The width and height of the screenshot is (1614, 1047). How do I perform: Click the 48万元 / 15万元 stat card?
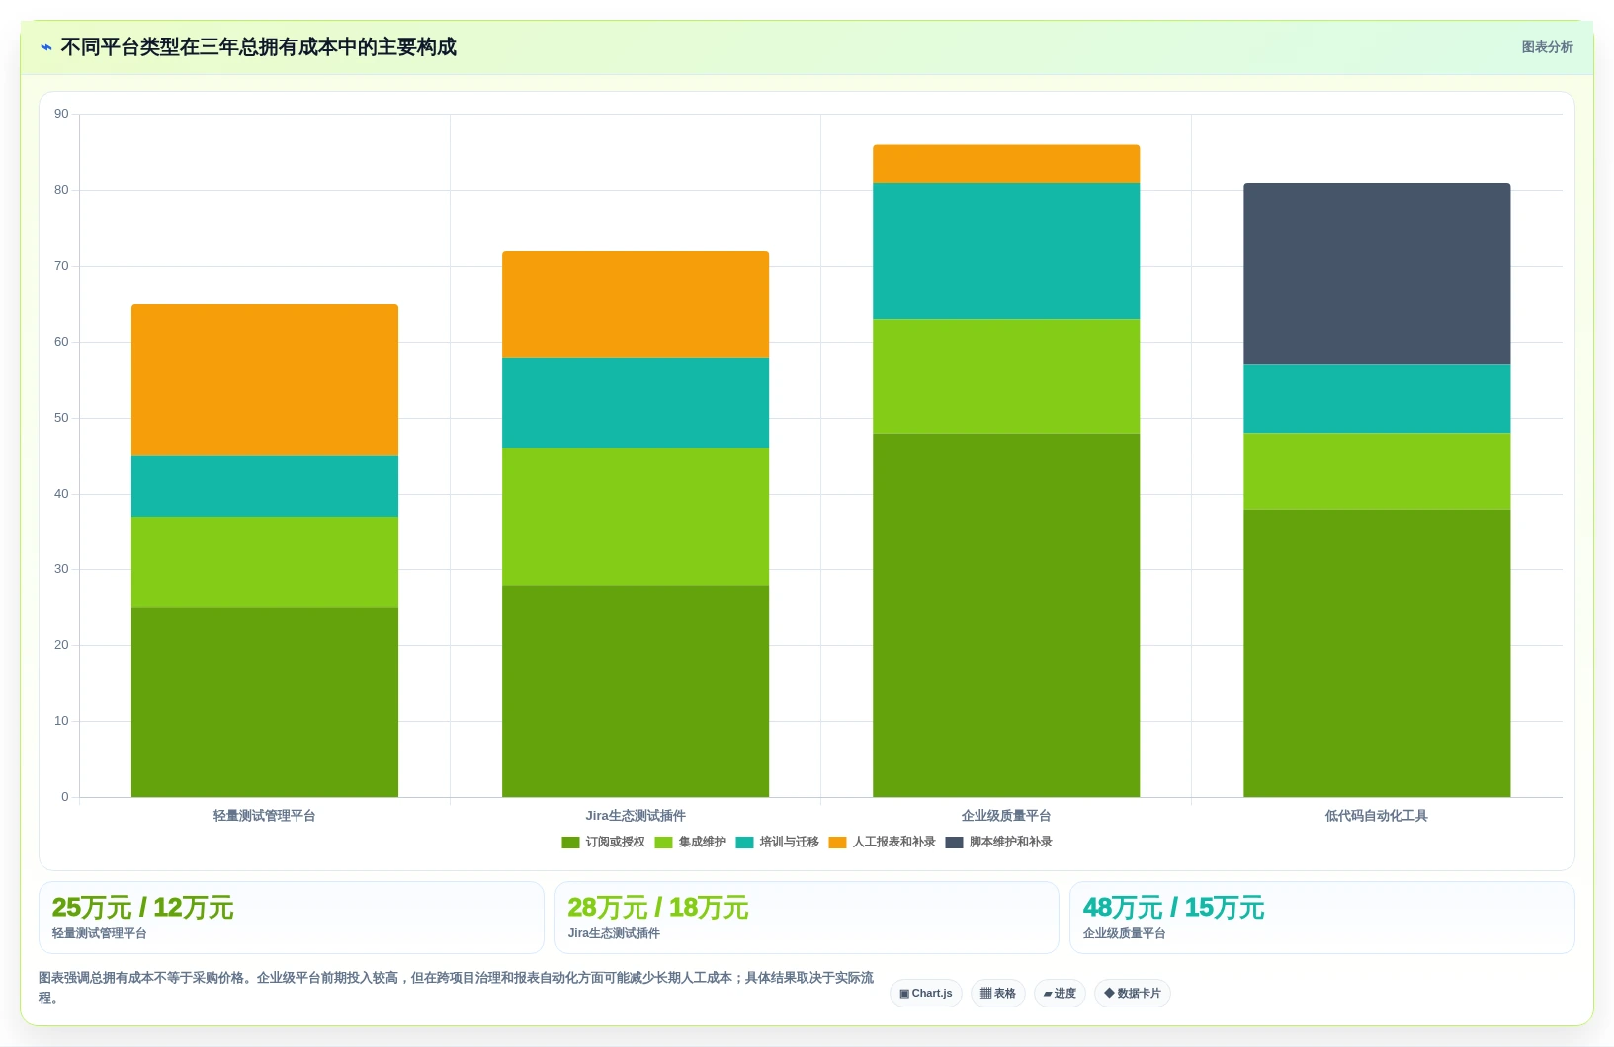tap(1322, 918)
